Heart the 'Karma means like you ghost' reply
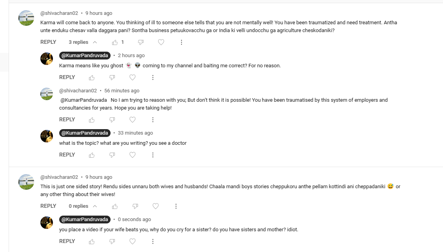Viewport: 443px width, 252px height. coord(133,77)
